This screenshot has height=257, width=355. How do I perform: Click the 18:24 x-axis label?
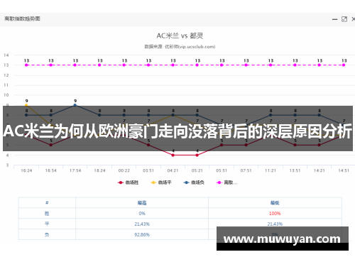99,170
